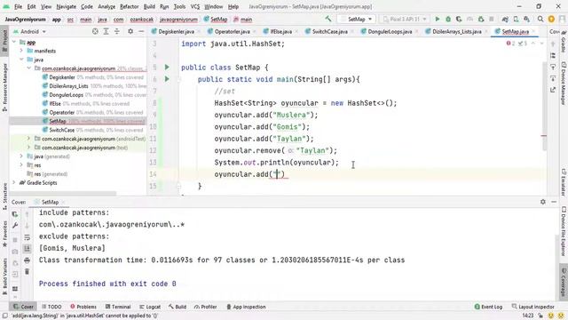Image resolution: width=568 pixels, height=320 pixels.
Task: Click the yellow lightbulb update icon
Action: point(551,19)
